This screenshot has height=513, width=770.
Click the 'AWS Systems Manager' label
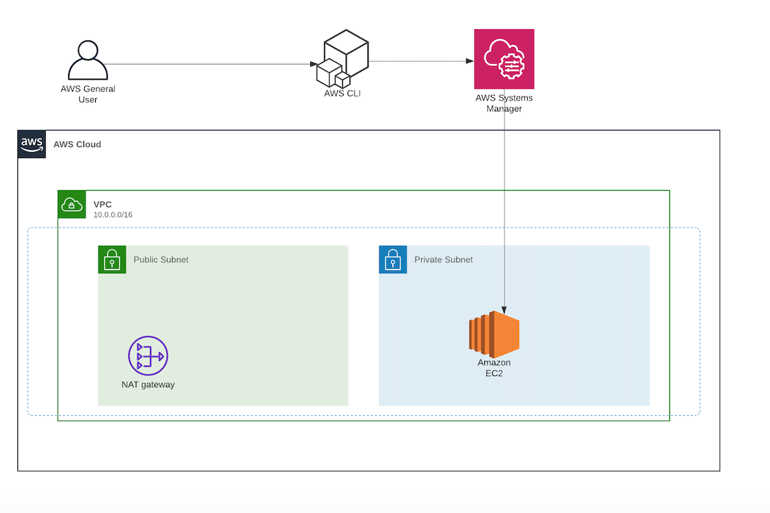pos(504,103)
